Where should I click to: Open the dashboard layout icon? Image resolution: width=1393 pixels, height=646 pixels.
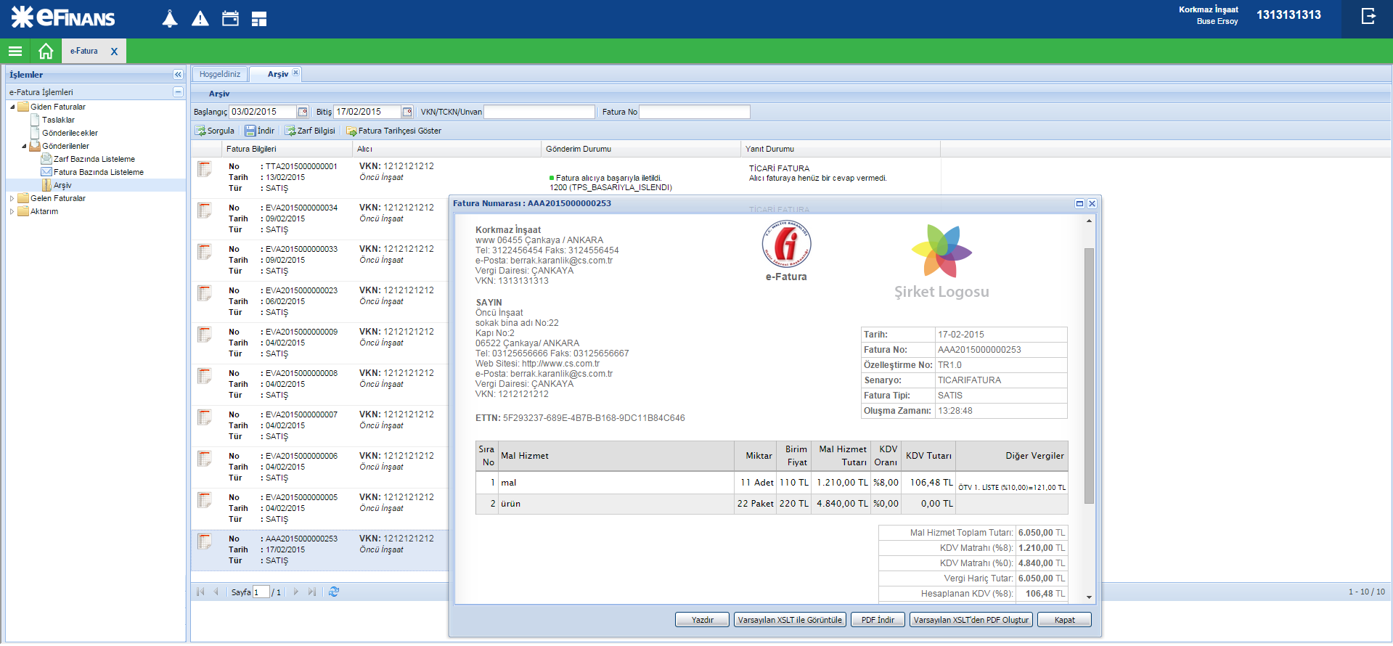coord(259,20)
